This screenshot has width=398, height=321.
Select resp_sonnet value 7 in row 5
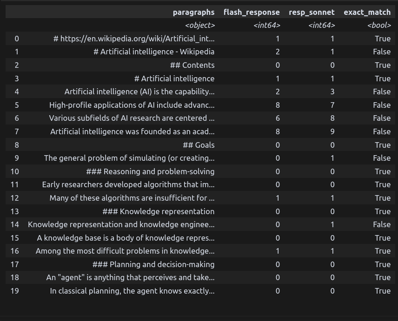click(332, 105)
